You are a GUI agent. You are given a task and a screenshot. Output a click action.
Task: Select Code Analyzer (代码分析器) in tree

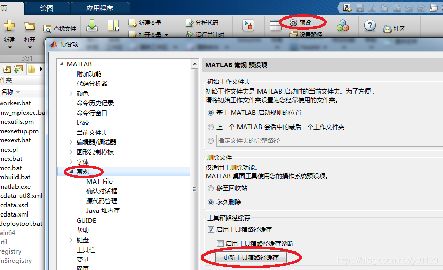(92, 84)
